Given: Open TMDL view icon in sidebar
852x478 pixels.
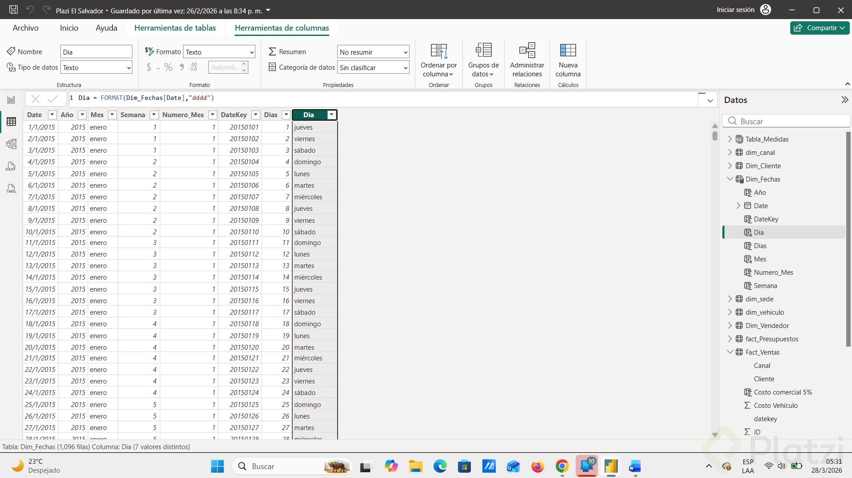Looking at the screenshot, I should pos(11,189).
